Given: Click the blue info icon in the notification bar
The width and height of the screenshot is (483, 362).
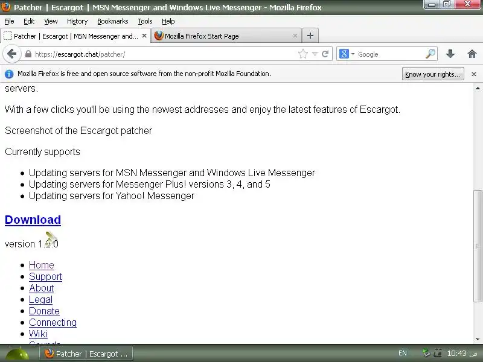Looking at the screenshot, I should click(x=9, y=74).
